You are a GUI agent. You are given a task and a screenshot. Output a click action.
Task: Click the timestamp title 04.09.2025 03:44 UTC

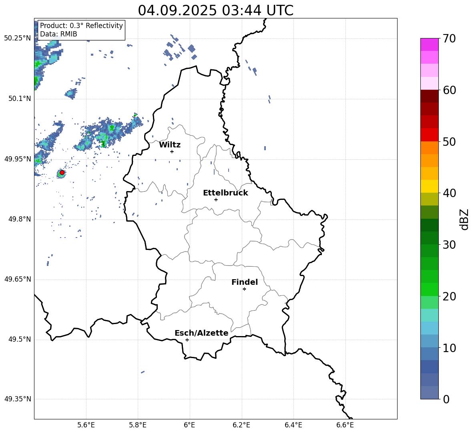(x=215, y=10)
